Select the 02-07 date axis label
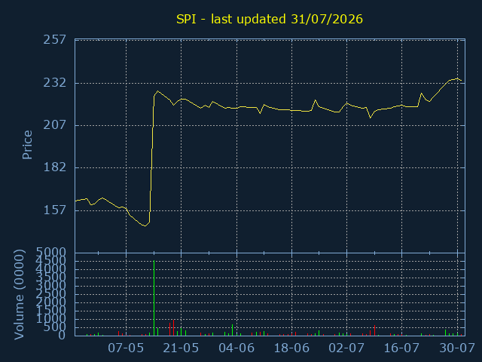This screenshot has width=482, height=362. point(346,348)
